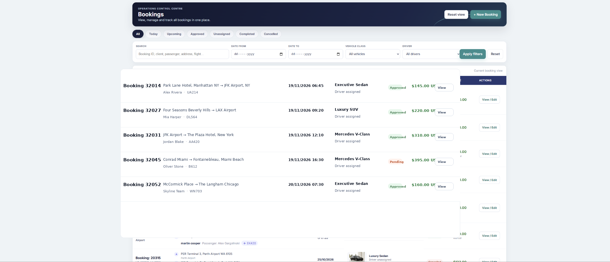This screenshot has height=262, width=610.
Task: Click the A pickup marker for PER Terminal 3
Action: click(176, 254)
